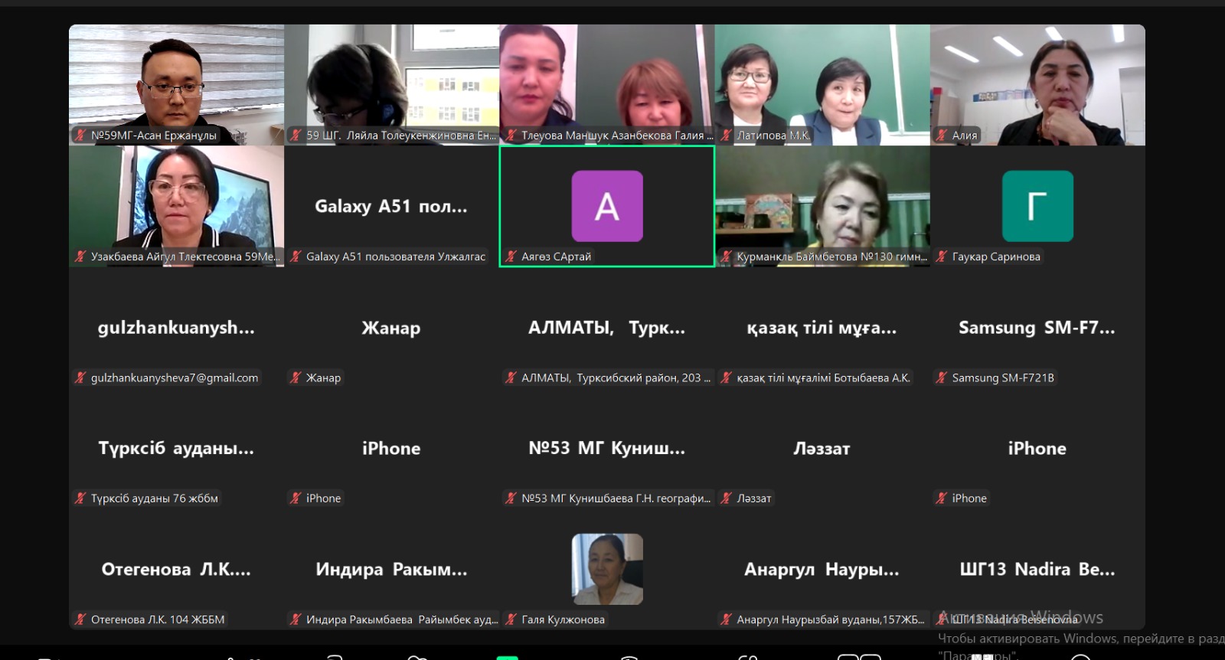Image resolution: width=1225 pixels, height=660 pixels.
Task: Click the 'Galaxy A51 пол...' participant title
Action: tap(391, 206)
